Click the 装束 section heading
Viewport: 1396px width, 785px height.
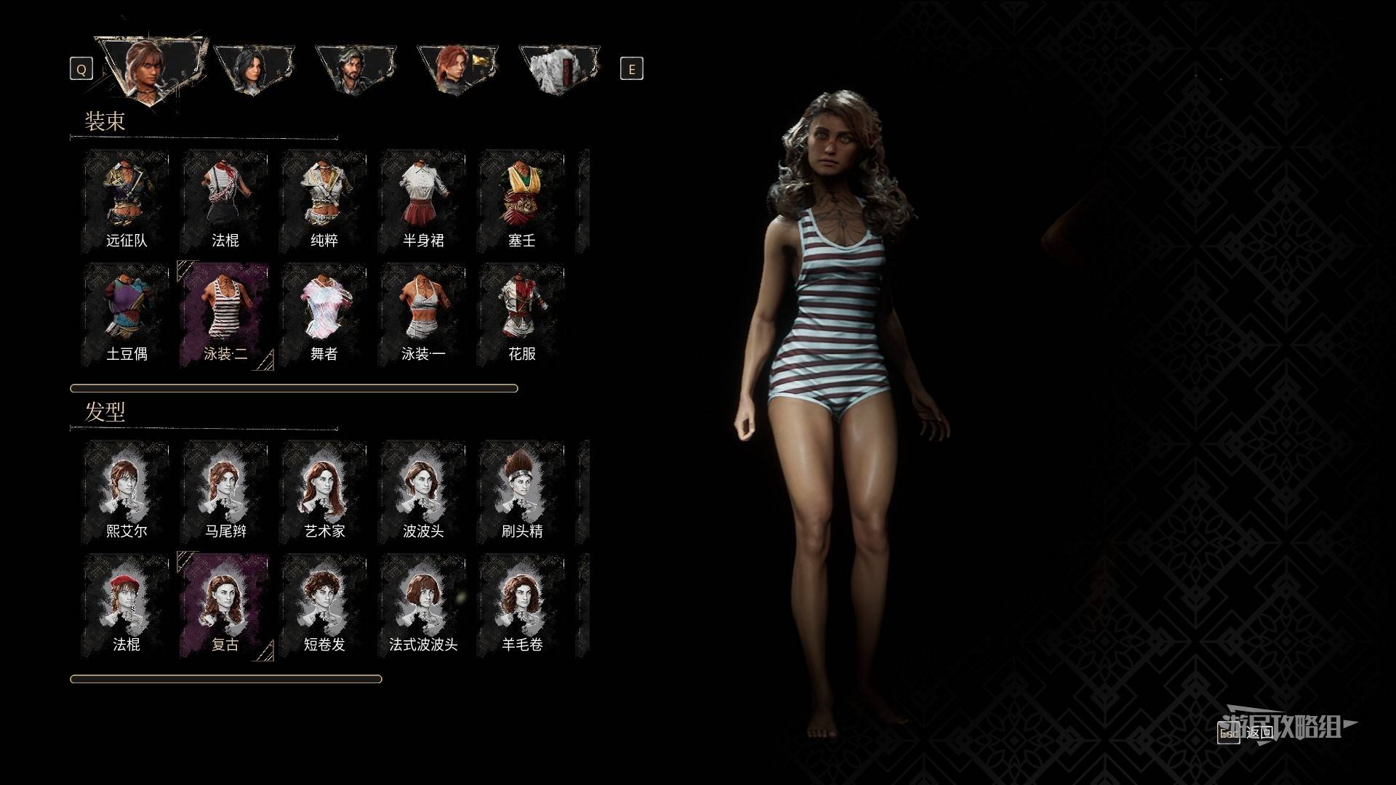tap(105, 121)
